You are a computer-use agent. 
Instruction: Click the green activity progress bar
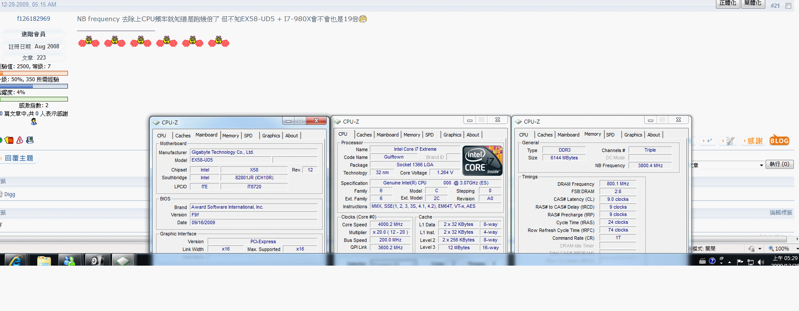(34, 99)
